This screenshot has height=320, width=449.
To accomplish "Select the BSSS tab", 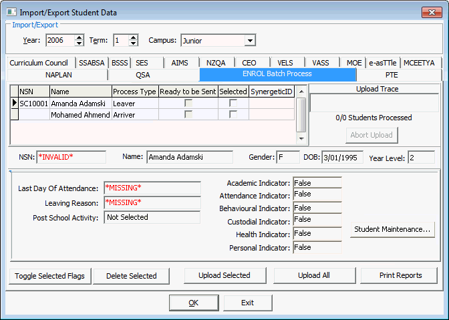I will pos(120,63).
